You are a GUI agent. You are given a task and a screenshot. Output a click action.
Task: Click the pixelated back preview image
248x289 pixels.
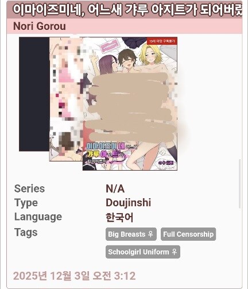coord(66,99)
